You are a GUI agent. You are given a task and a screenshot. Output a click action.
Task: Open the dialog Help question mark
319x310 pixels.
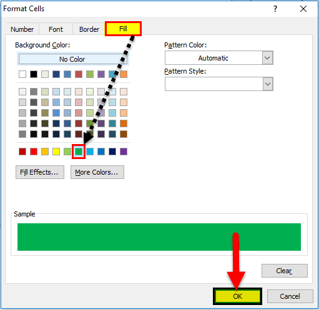point(275,9)
